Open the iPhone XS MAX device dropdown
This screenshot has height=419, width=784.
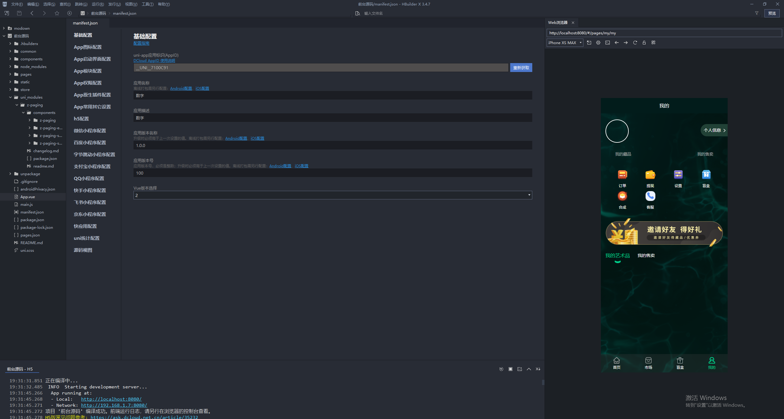click(565, 43)
